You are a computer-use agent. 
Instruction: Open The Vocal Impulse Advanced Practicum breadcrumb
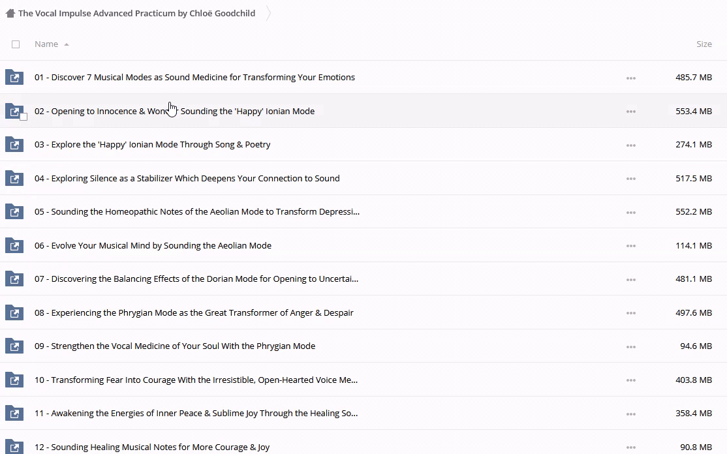pyautogui.click(x=136, y=13)
